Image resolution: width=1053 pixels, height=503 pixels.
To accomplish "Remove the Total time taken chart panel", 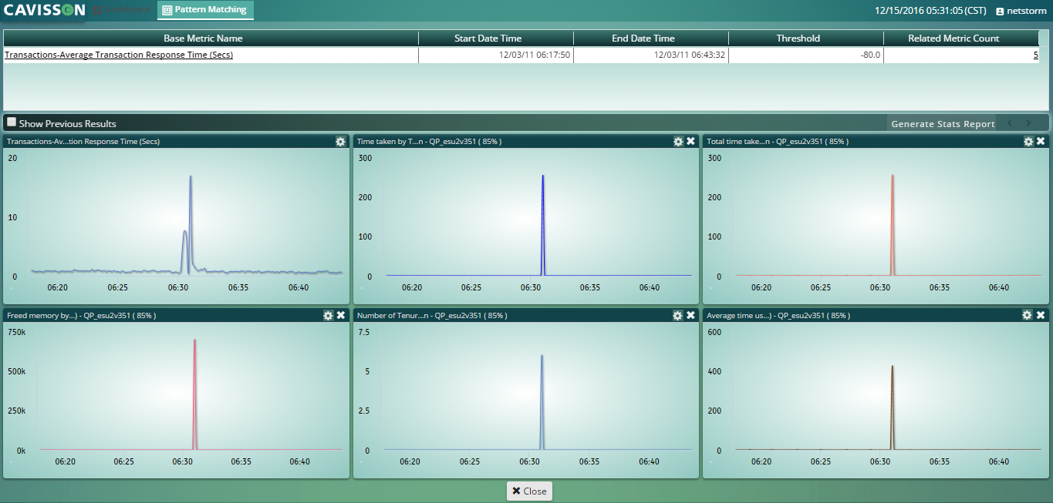I will click(1041, 142).
